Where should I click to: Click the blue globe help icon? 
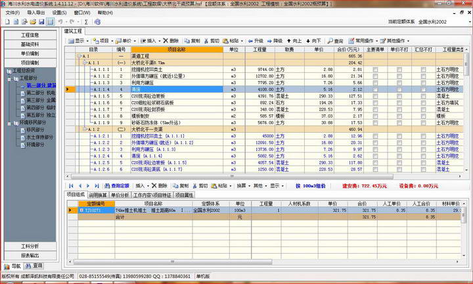tap(97, 22)
